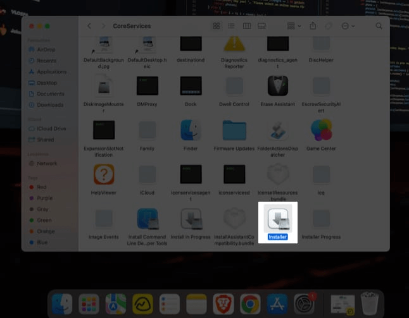409x318 pixels.
Task: Select the IconsetResources.bundle item
Action: 278,174
